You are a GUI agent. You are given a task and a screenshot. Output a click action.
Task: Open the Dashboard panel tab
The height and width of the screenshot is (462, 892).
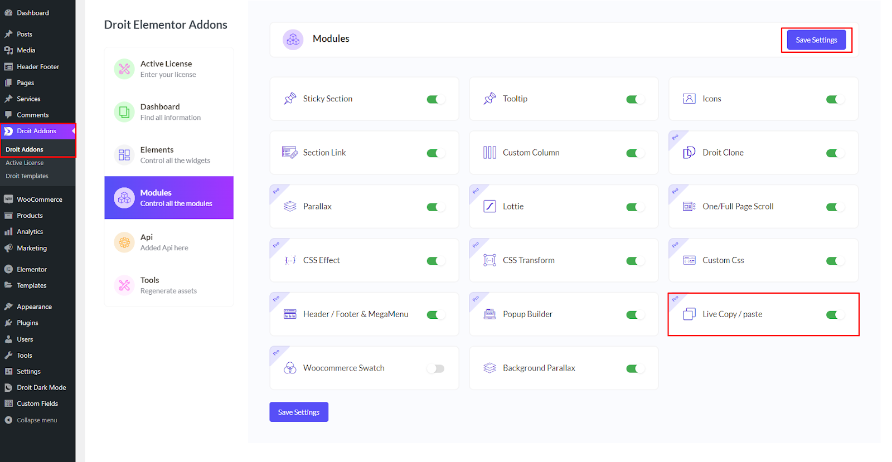point(169,112)
